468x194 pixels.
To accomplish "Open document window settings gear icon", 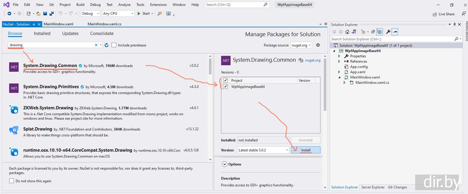I will [326, 24].
